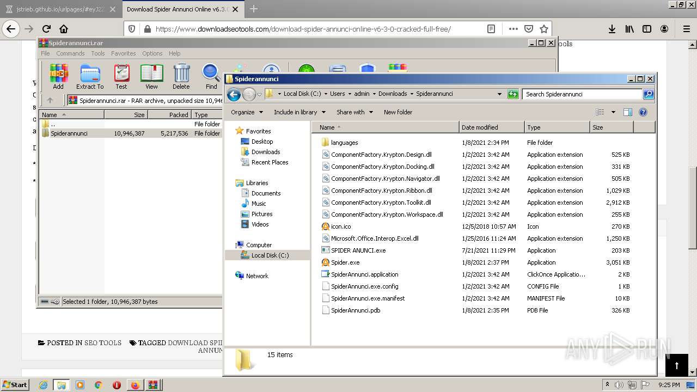
Task: Click the Internet Explorer taskbar icon
Action: (43, 385)
